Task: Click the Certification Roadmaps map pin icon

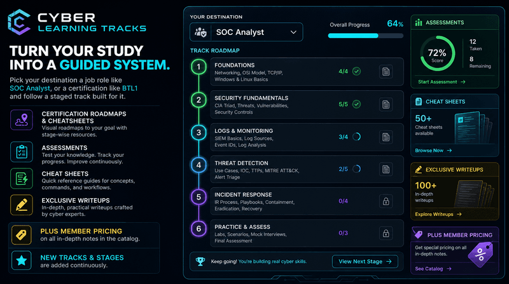Action: [22, 120]
